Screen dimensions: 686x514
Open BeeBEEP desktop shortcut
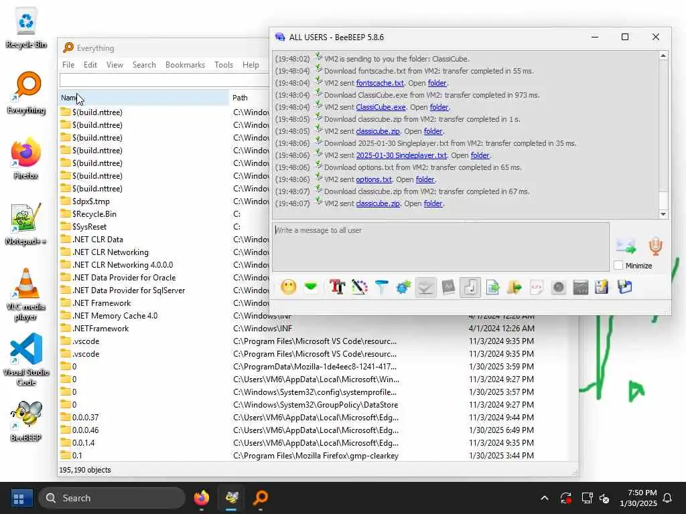(x=26, y=421)
